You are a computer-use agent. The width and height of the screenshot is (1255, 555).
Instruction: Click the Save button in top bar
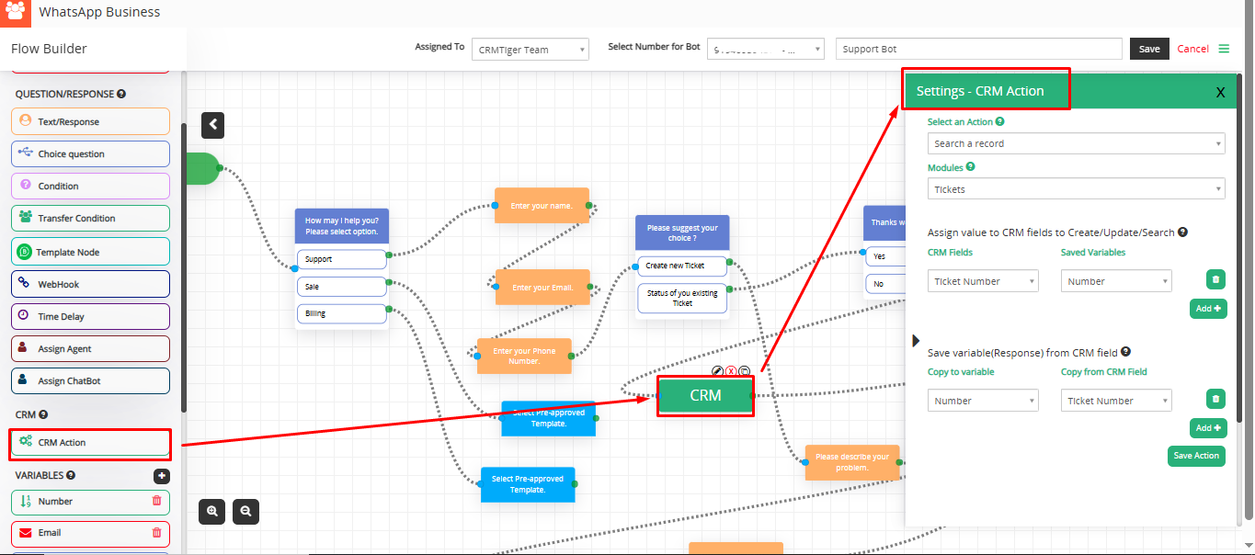coord(1149,50)
